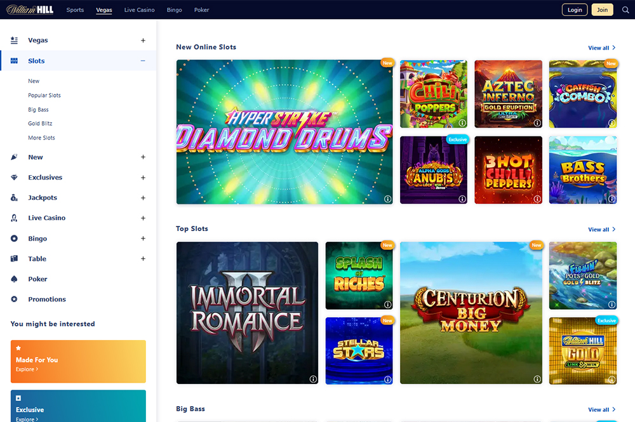
Task: Launch Bass Brothers game tile
Action: coord(583,170)
